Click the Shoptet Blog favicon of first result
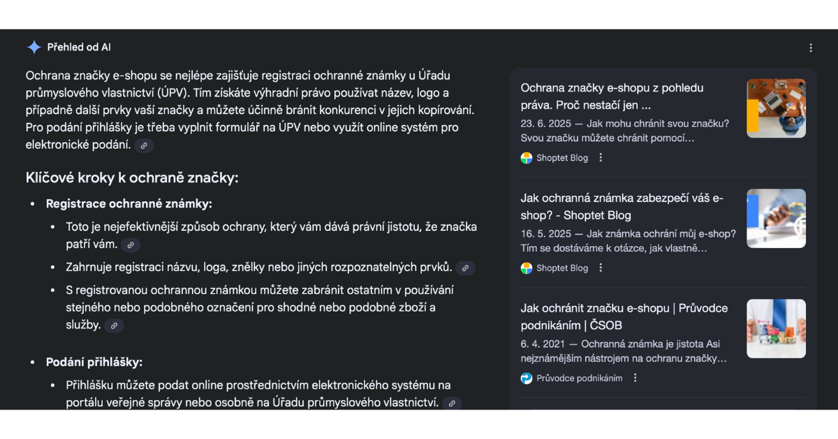The height and width of the screenshot is (439, 838). pos(527,158)
